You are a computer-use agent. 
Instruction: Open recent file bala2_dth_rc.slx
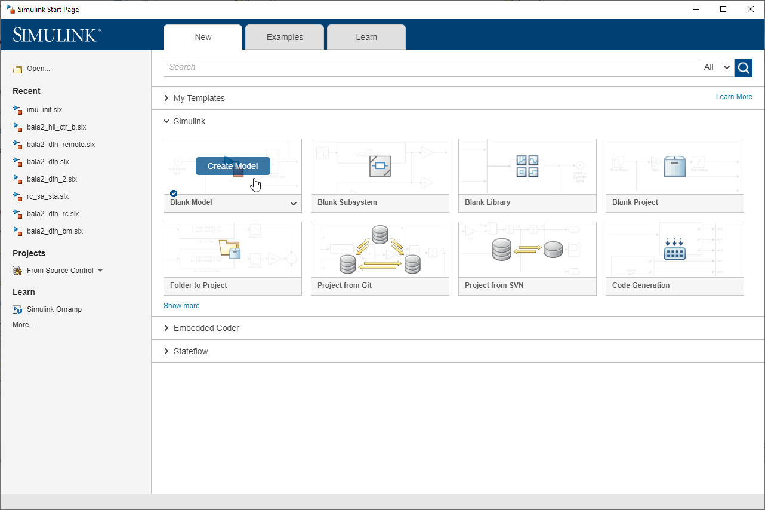pos(53,214)
